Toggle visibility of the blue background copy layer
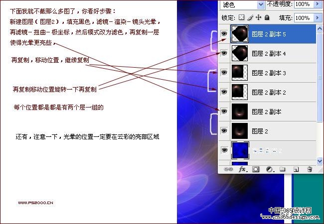Viewport: 324px width, 224px height. [224, 150]
